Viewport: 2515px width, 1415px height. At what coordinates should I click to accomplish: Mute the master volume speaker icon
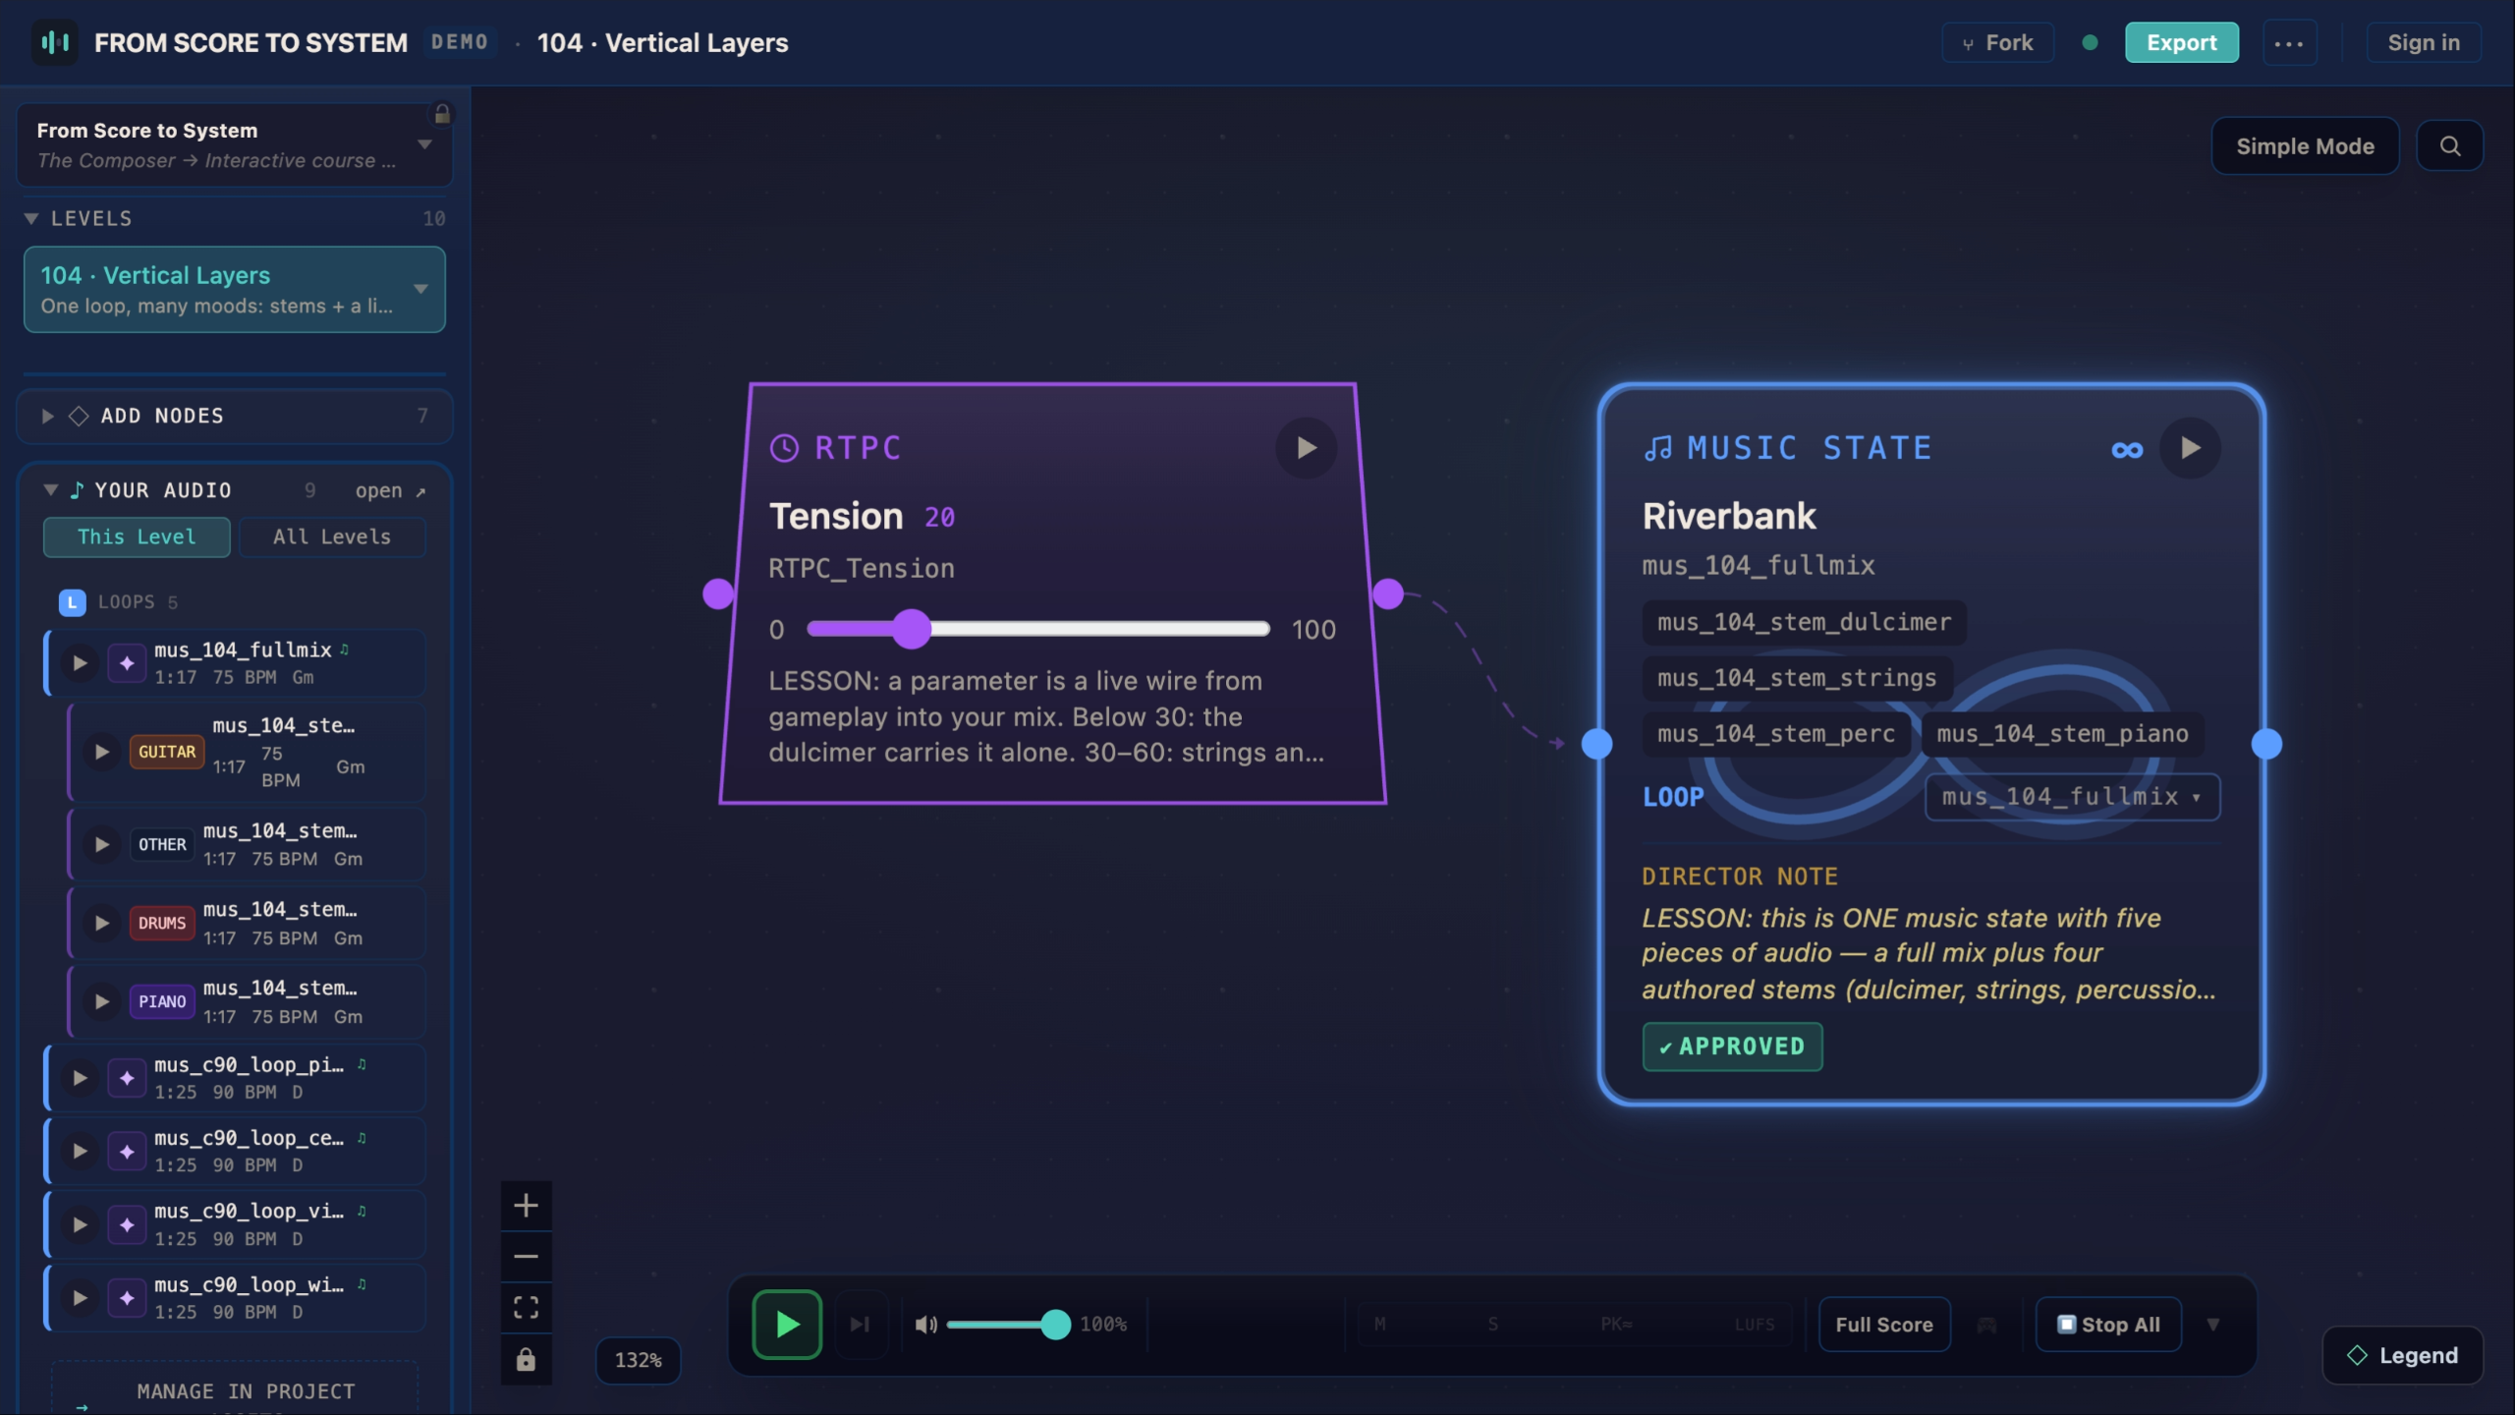925,1325
